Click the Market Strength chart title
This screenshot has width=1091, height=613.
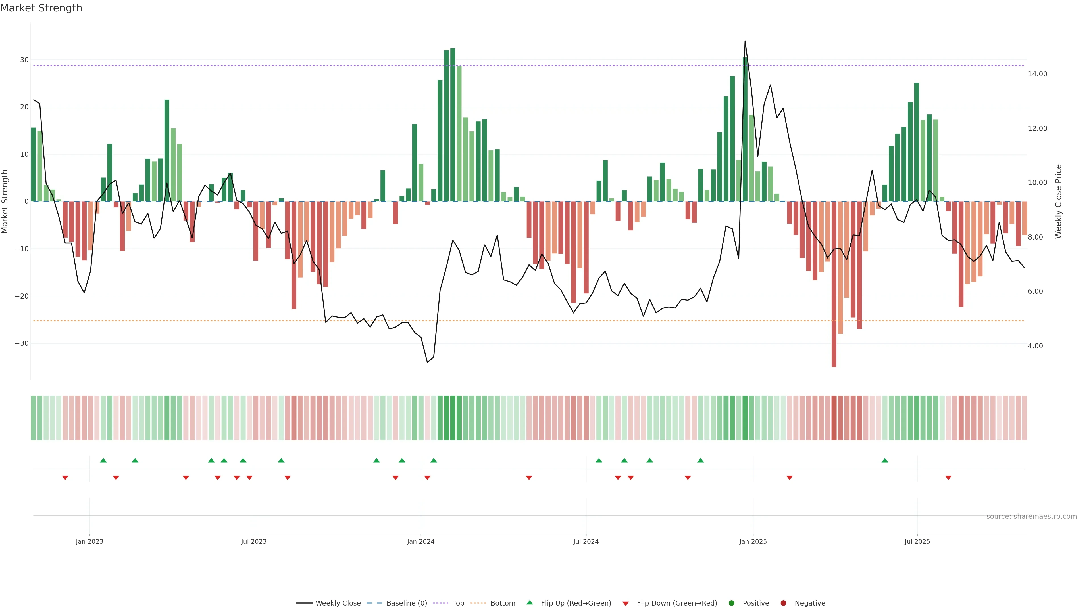pyautogui.click(x=41, y=8)
